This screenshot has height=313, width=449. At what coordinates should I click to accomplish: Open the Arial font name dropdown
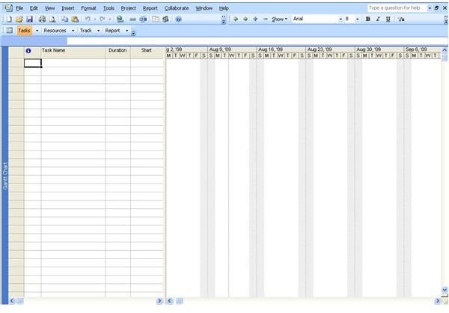point(340,19)
